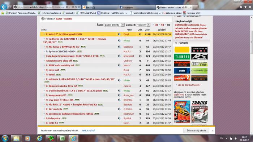
Task: Click the Zobrazit celý obsah button
Action: pyautogui.click(x=196, y=130)
